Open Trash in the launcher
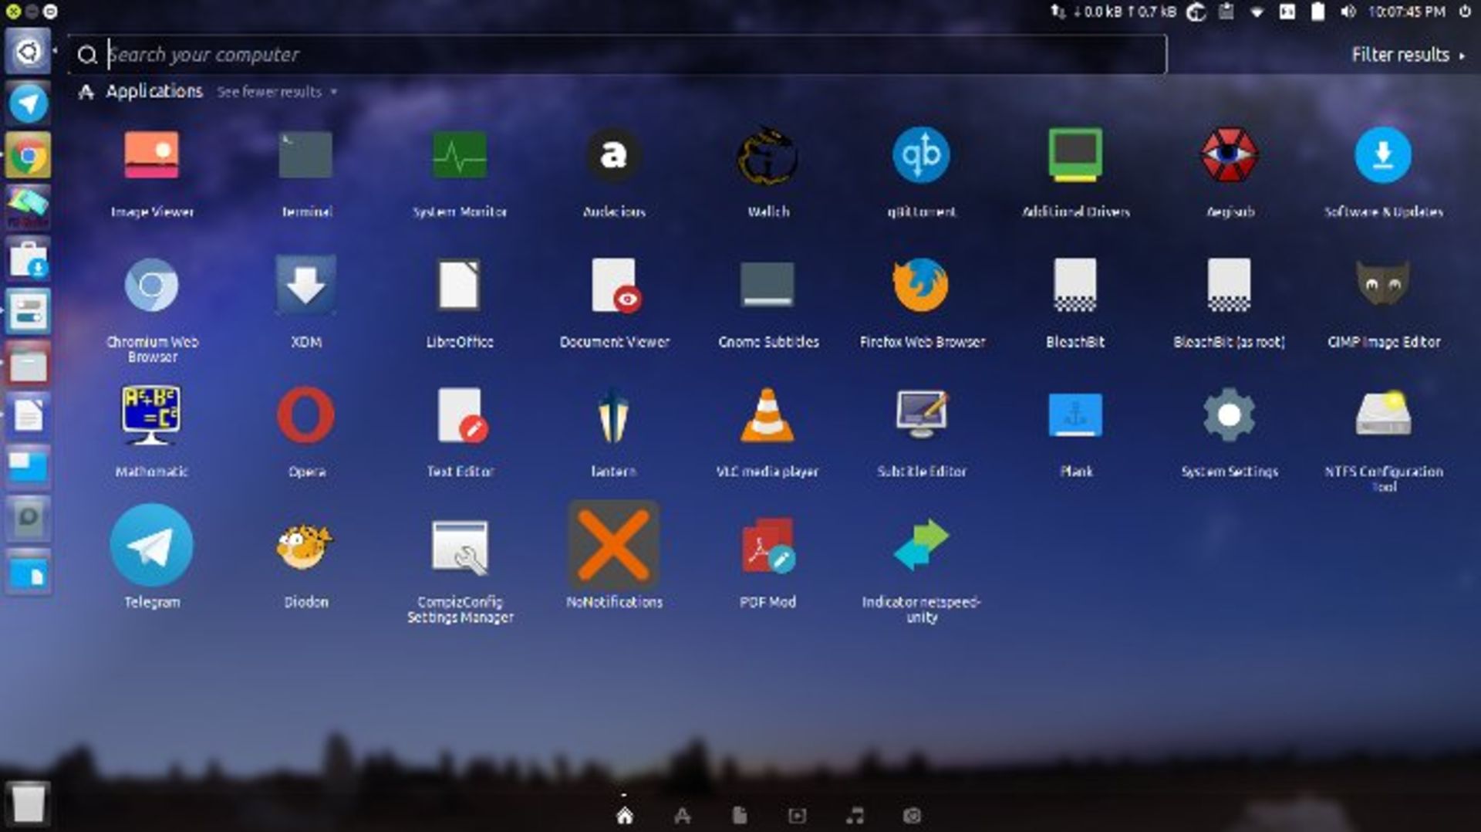The image size is (1481, 832). 29,803
